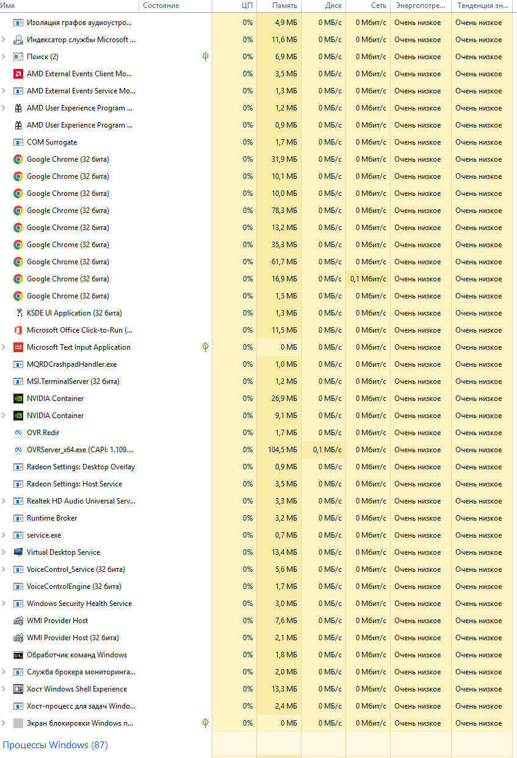Sort processes by Сеть column
The width and height of the screenshot is (517, 758).
pos(368,5)
